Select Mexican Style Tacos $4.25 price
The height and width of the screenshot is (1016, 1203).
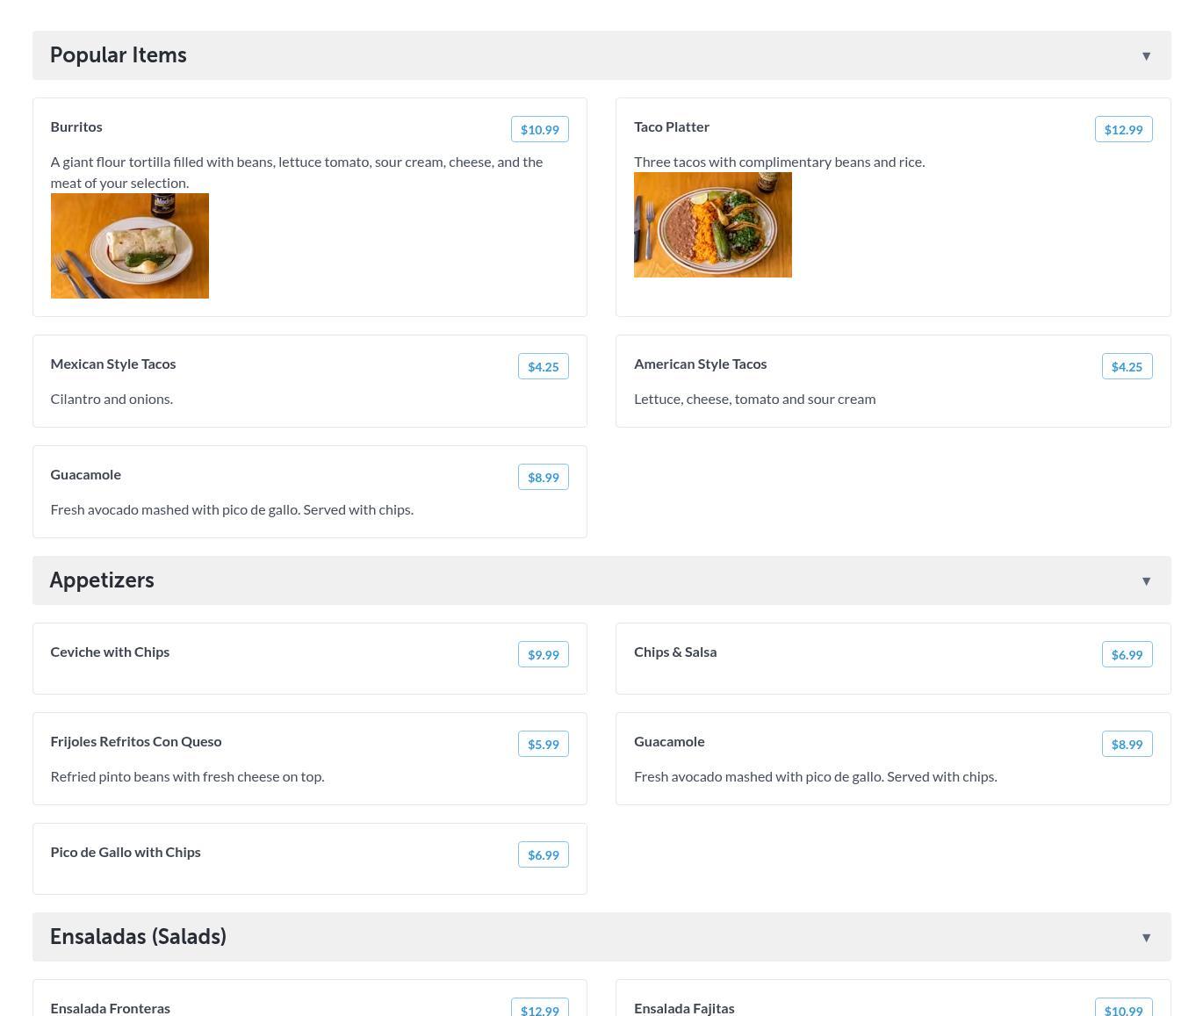tap(543, 366)
